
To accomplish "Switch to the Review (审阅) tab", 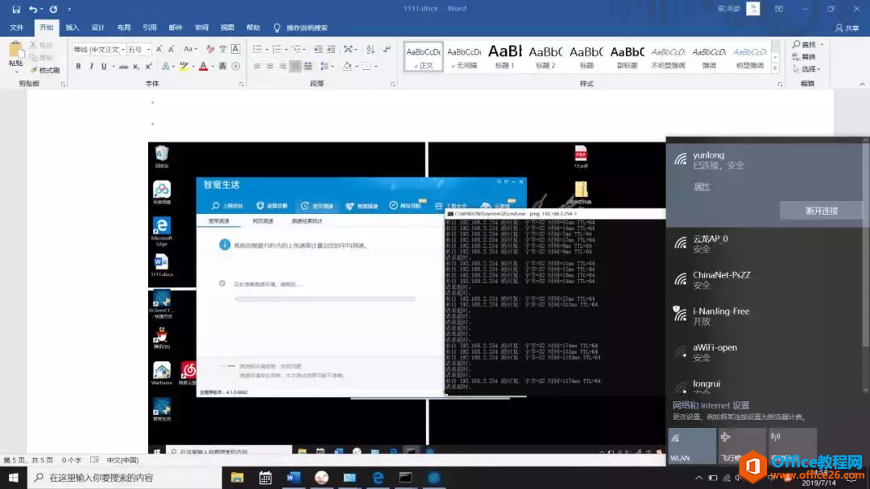I will pos(201,27).
